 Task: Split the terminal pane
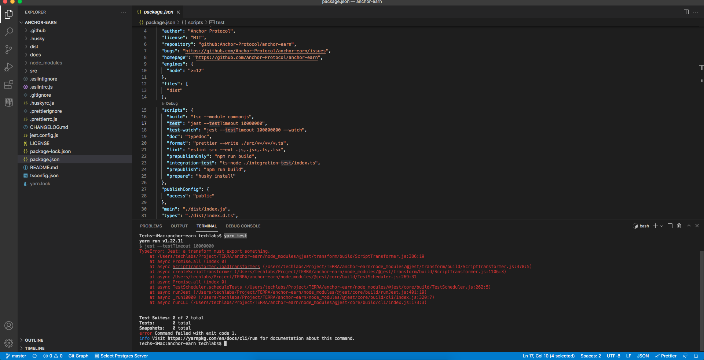(670, 226)
